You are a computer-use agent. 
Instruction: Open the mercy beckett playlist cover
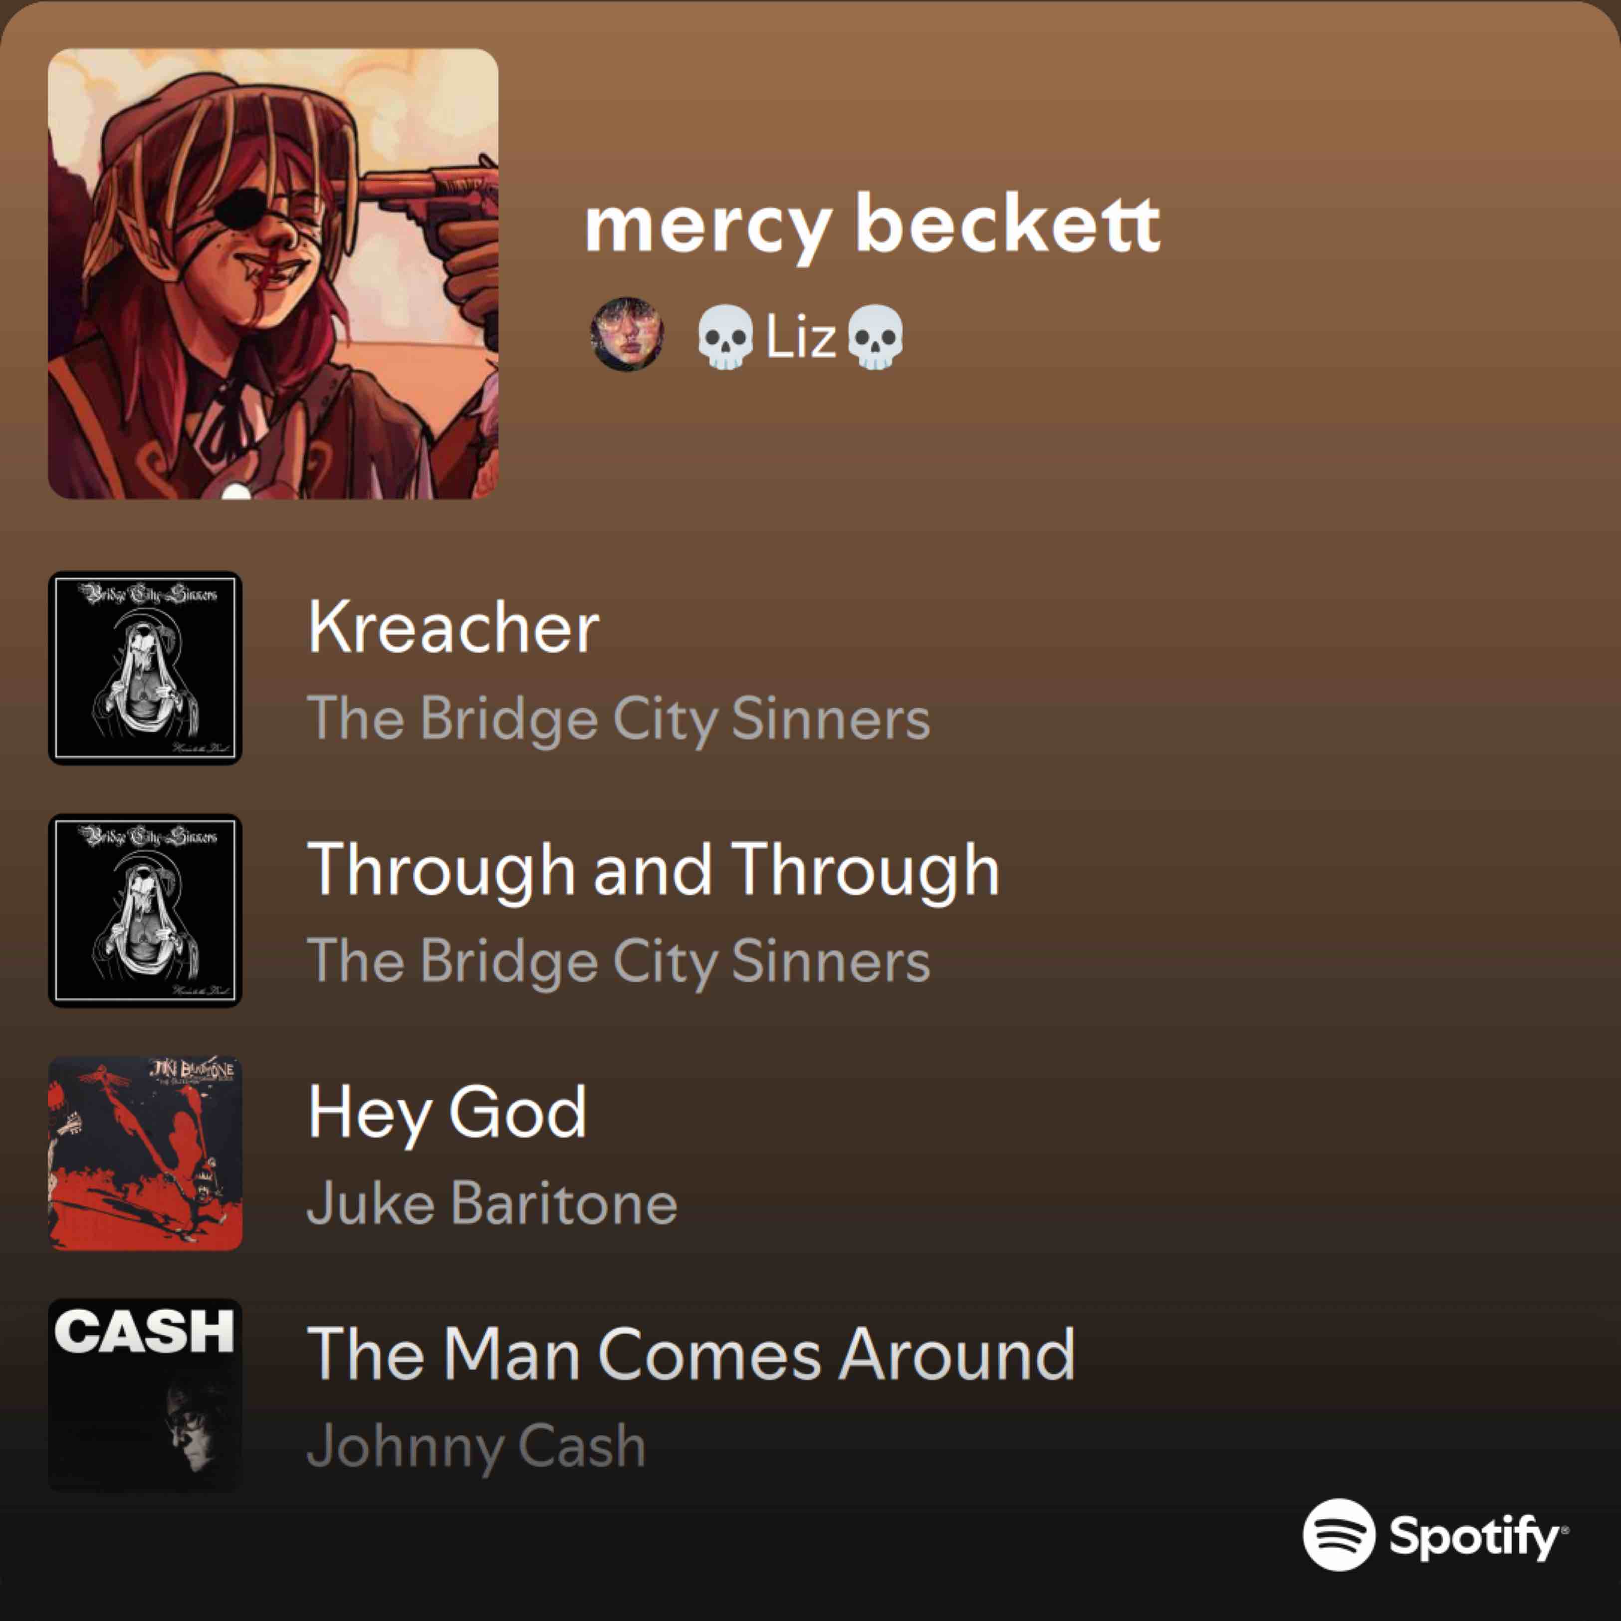pyautogui.click(x=273, y=273)
